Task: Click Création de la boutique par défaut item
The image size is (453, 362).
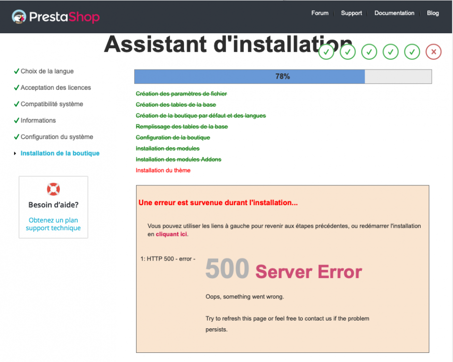Action: tap(201, 116)
